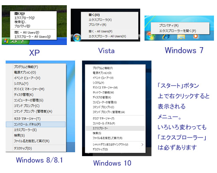Click the Vista Start orb
This screenshot has width=217, height=173.
[x=77, y=37]
